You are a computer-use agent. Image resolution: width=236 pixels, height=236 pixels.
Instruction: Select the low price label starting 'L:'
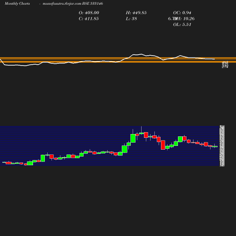point(131,19)
